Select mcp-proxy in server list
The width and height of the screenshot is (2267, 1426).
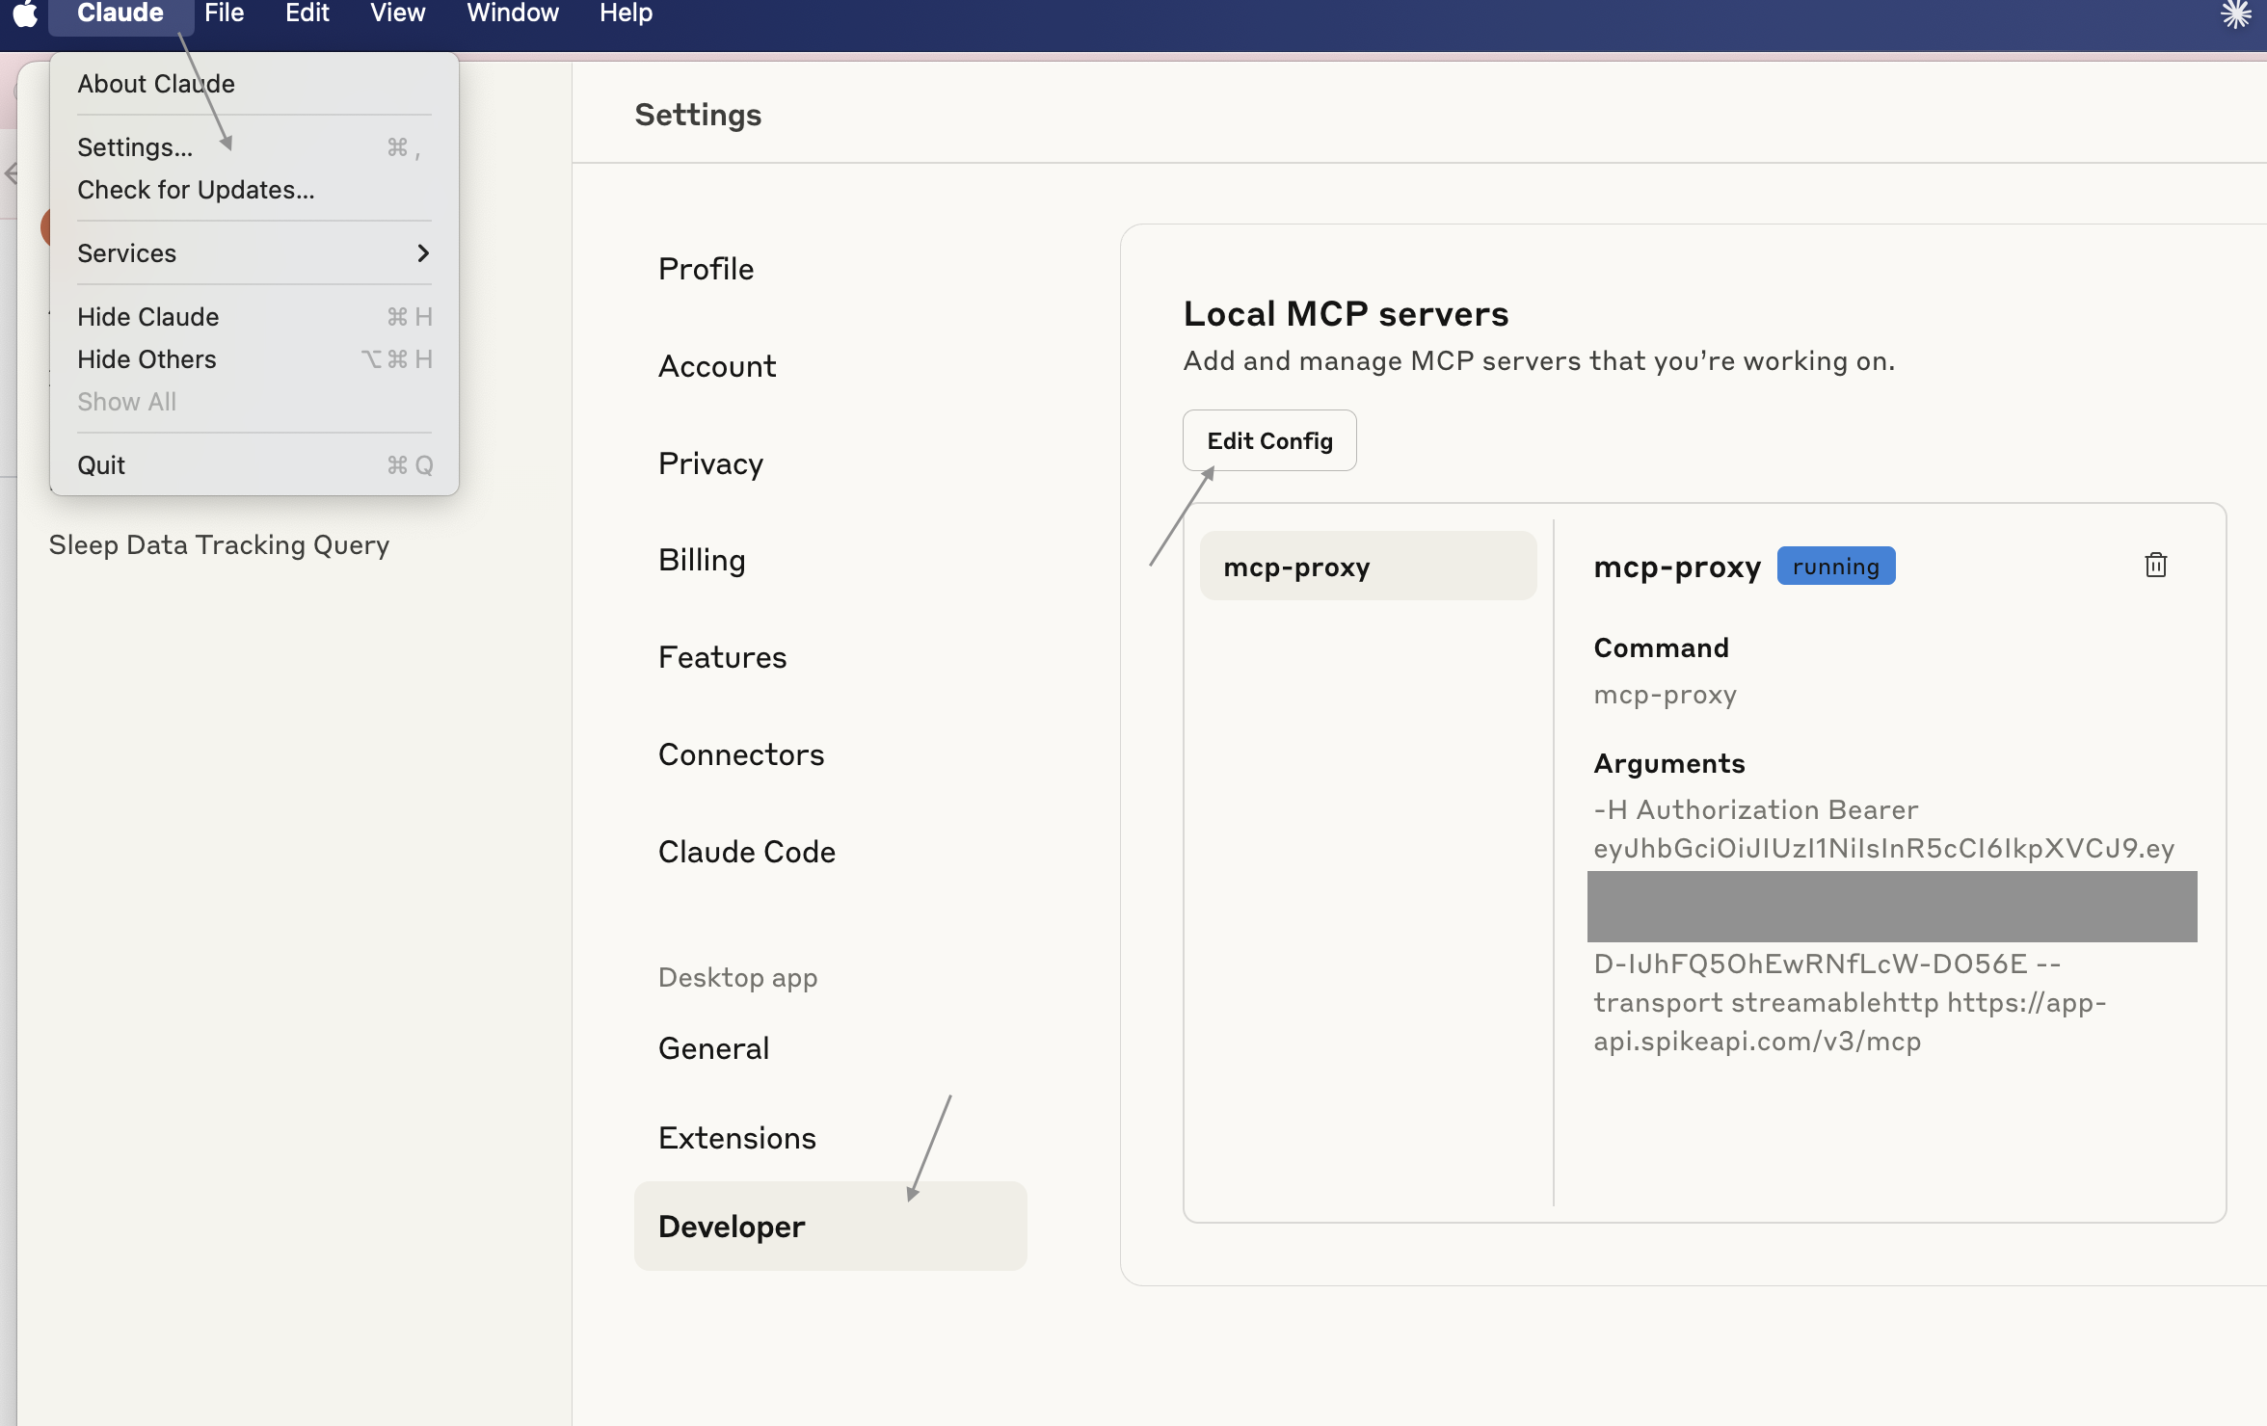tap(1369, 566)
